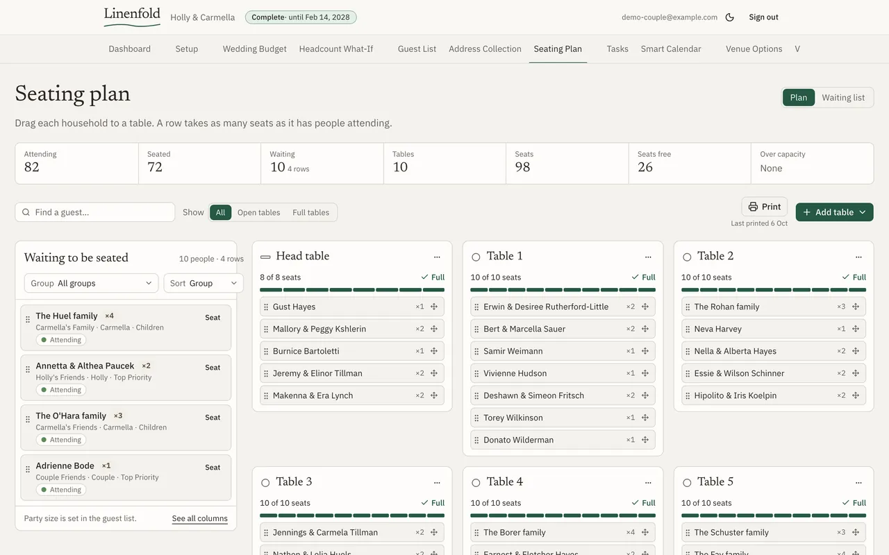Expand the overflow nav menu after Venue Options

click(x=797, y=49)
